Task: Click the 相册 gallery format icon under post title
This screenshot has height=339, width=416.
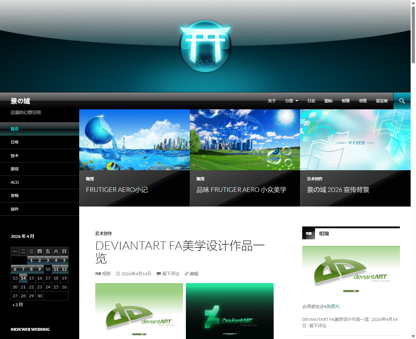Action: point(98,274)
